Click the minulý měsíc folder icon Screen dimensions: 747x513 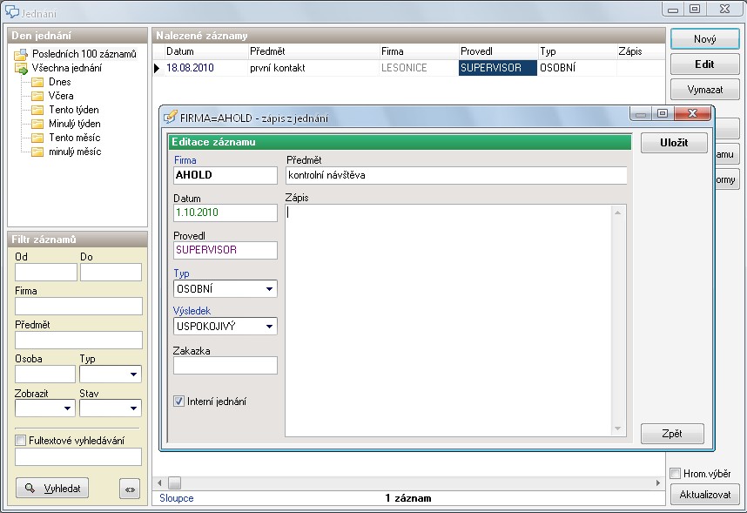click(x=37, y=152)
